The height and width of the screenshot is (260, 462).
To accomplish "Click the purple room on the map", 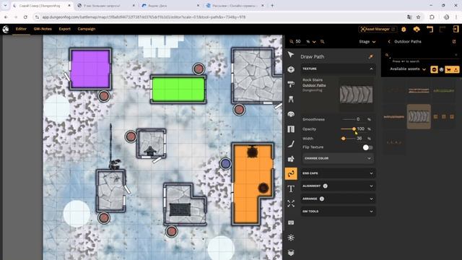I will (90, 69).
